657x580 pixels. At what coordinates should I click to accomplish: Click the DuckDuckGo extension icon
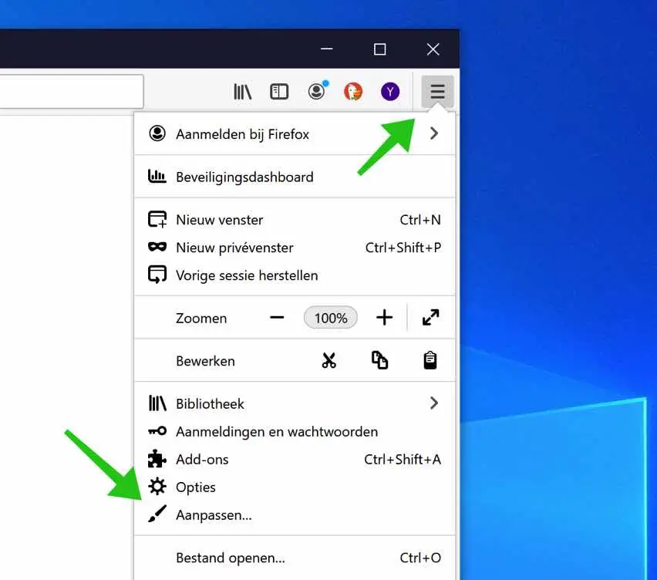(353, 91)
